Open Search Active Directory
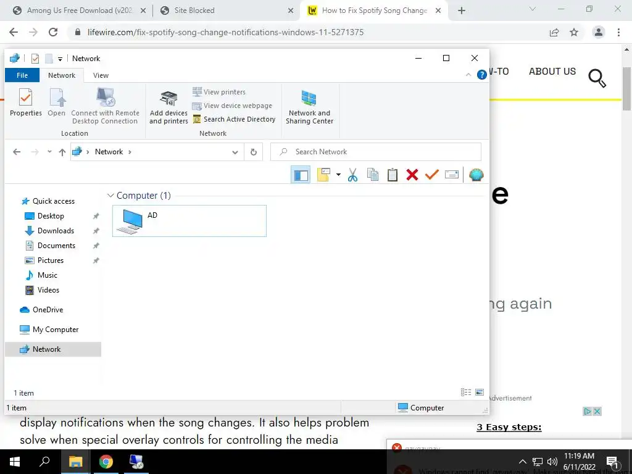 [234, 119]
